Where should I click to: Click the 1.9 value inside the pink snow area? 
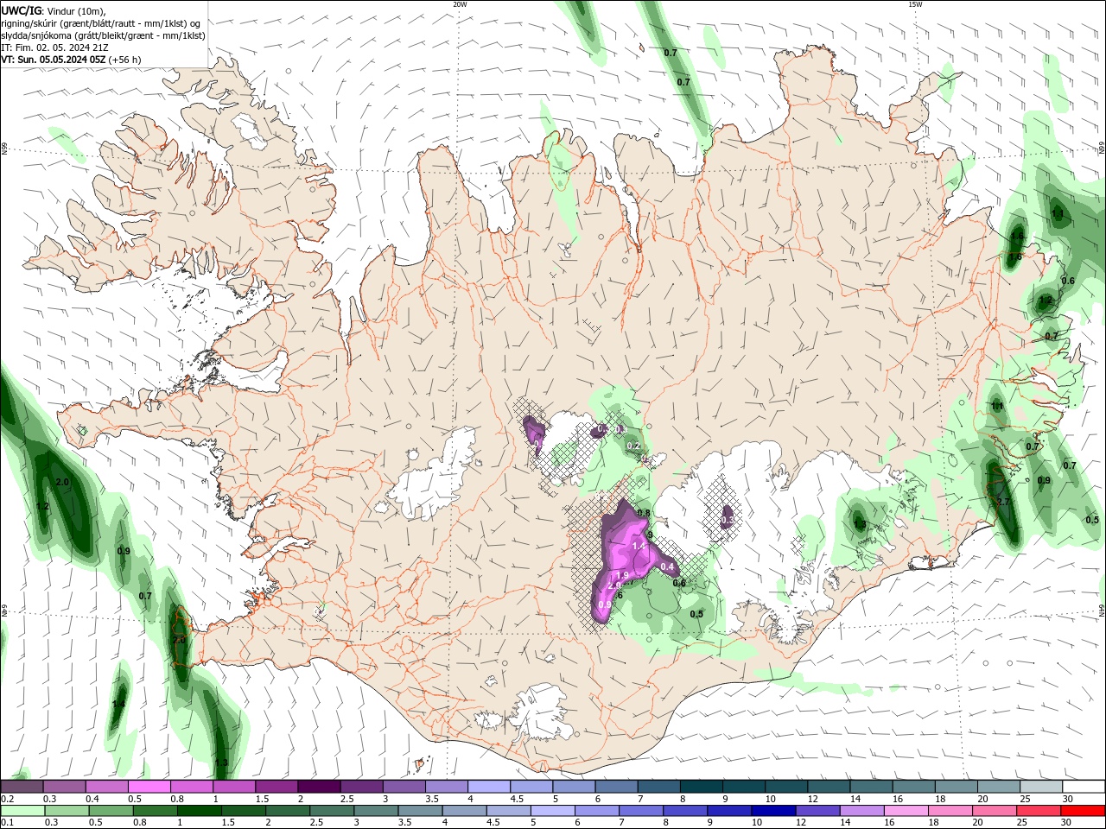coord(622,576)
